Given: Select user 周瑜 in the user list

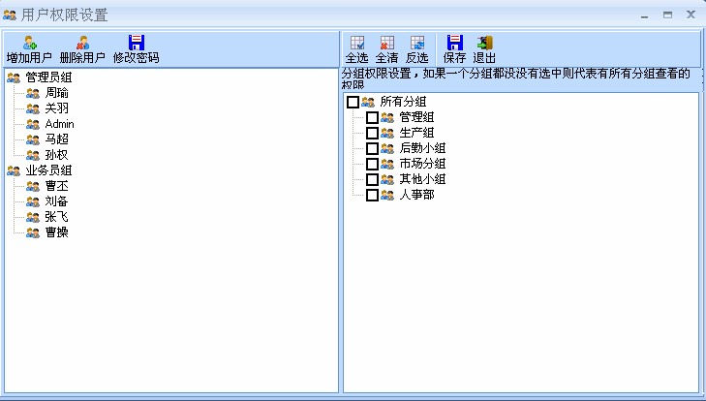Looking at the screenshot, I should 56,93.
